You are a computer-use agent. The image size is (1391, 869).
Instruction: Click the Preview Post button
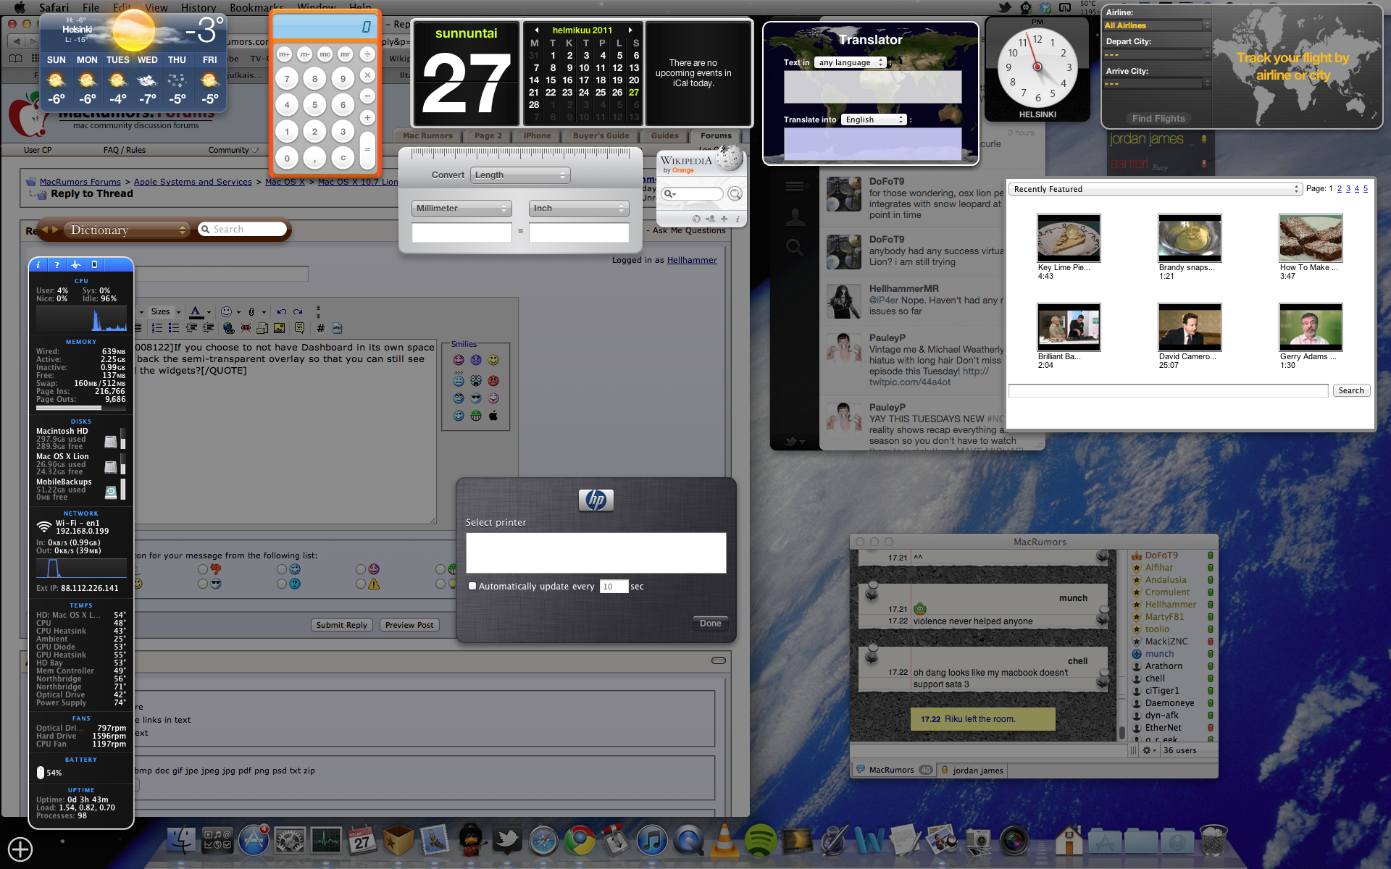click(x=409, y=624)
